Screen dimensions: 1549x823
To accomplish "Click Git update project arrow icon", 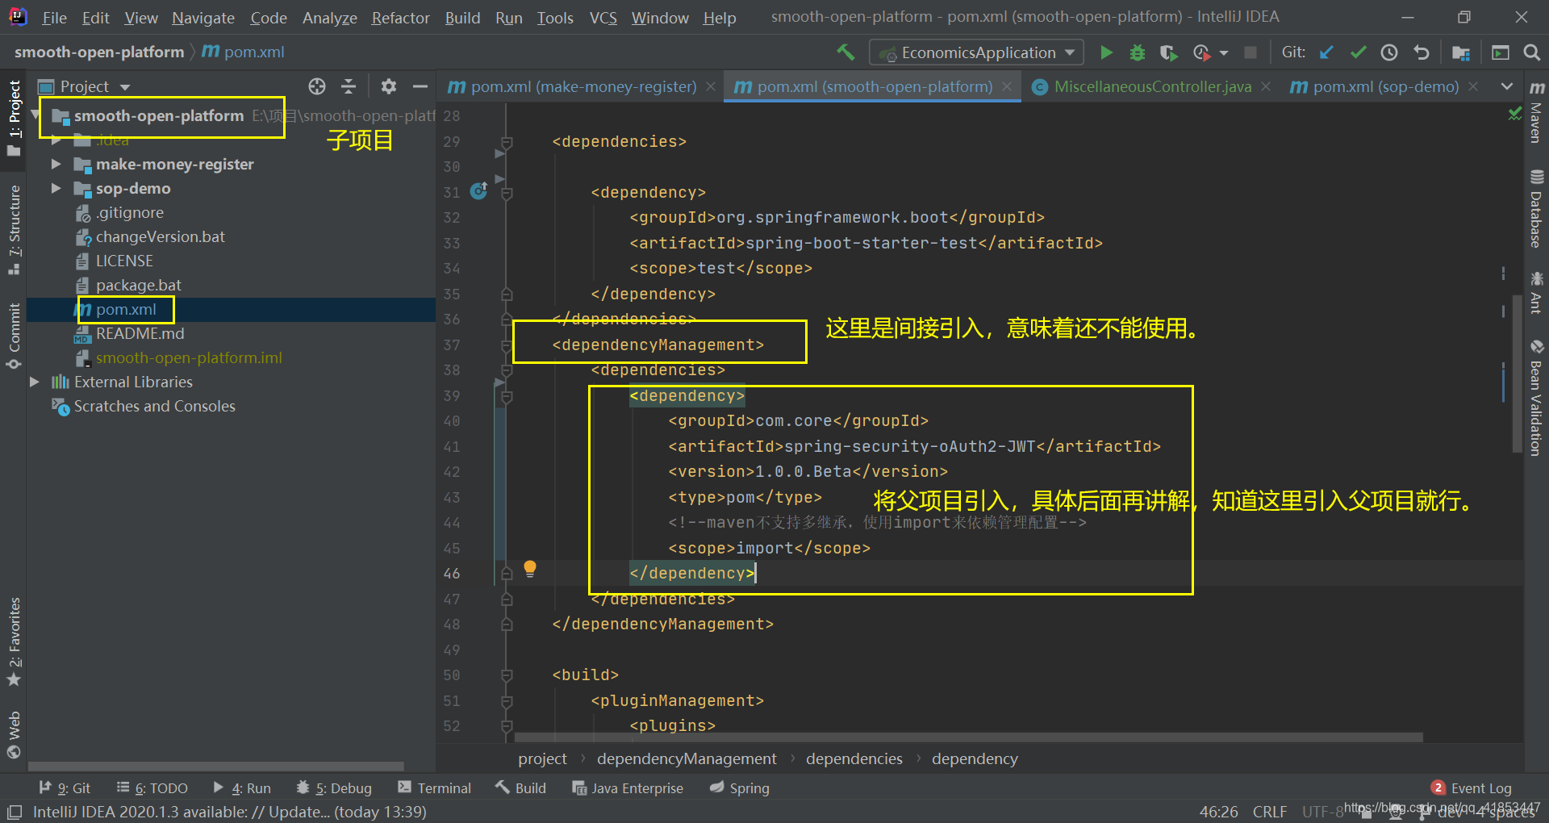I will [1326, 52].
